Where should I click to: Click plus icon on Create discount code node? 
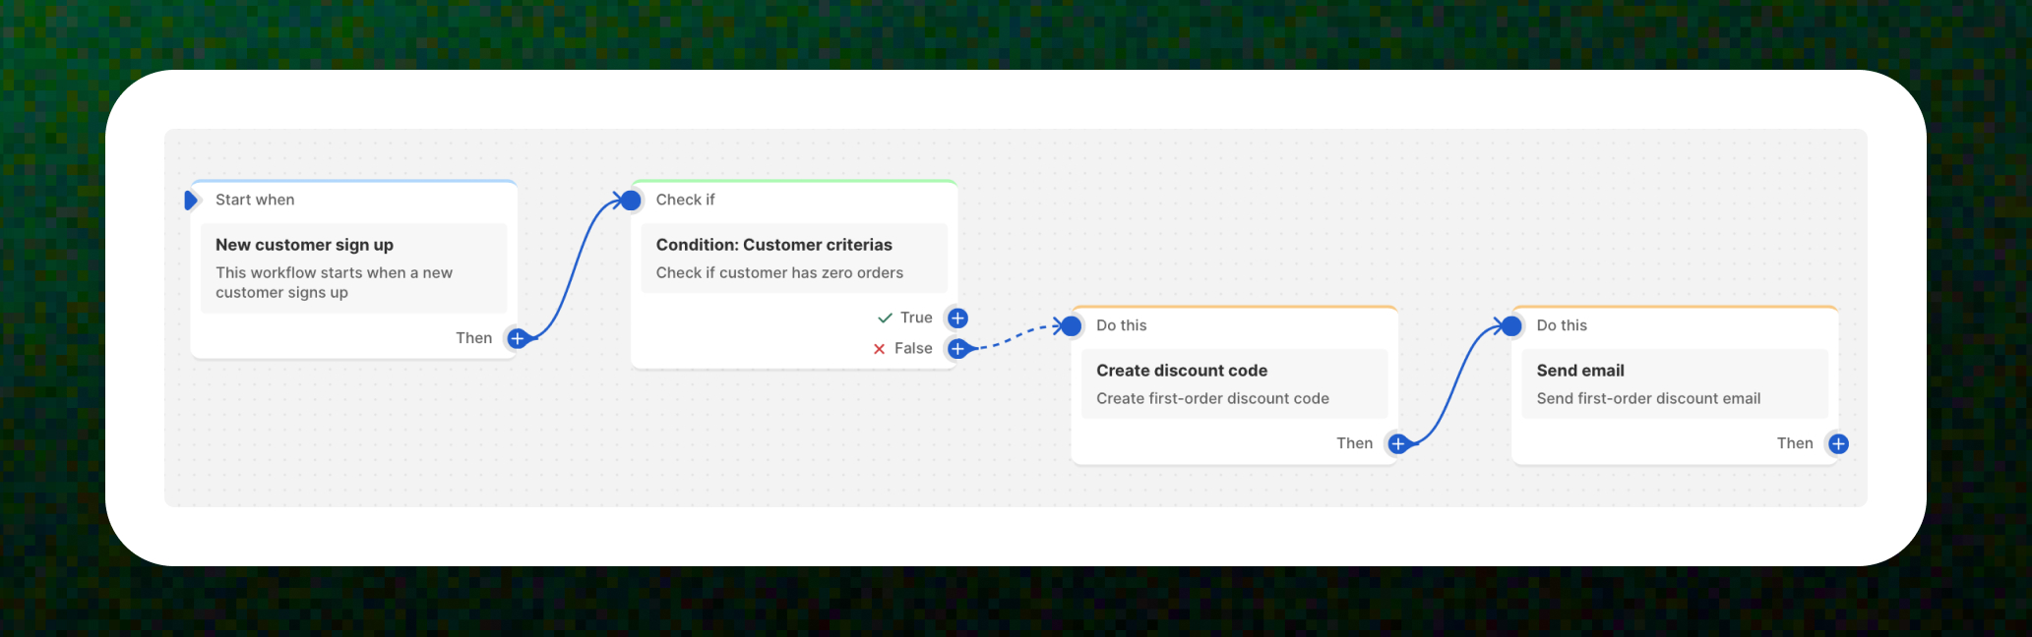pyautogui.click(x=1397, y=443)
